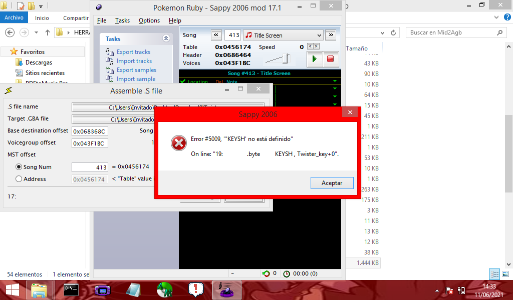Click the Explorer refresh icon
This screenshot has height=300, width=513.
coord(394,32)
